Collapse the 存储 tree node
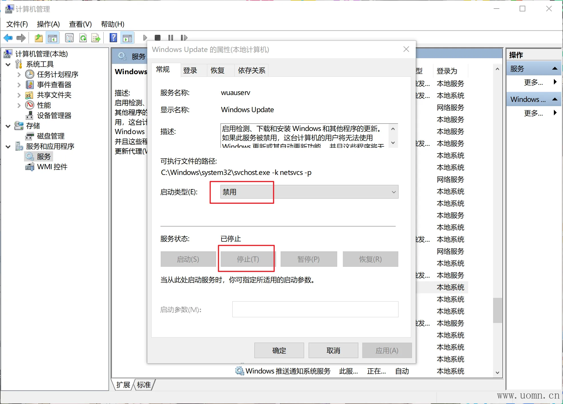 (8, 126)
